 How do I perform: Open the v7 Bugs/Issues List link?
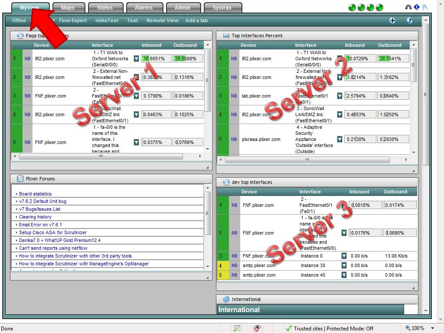click(x=39, y=209)
